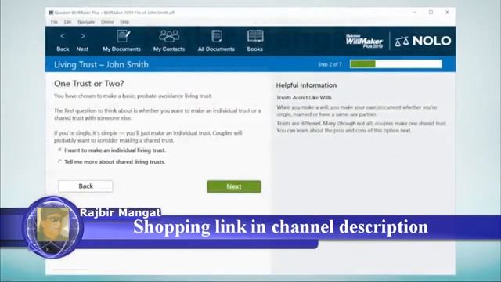Click the 'Living Trust – John Smith' heading
This screenshot has width=501, height=282.
pyautogui.click(x=101, y=64)
